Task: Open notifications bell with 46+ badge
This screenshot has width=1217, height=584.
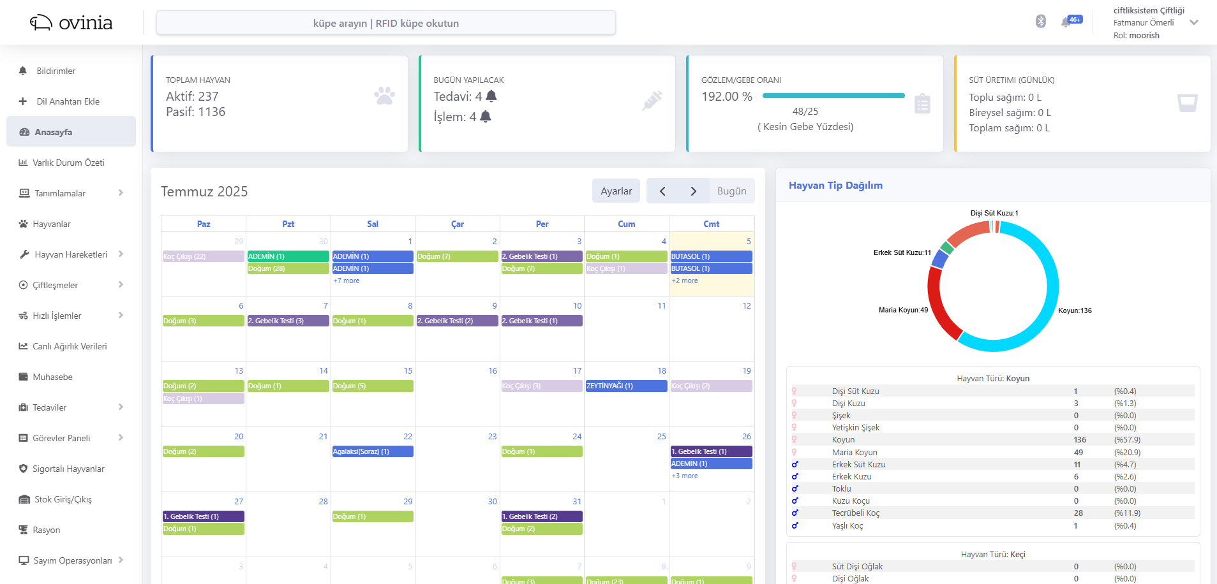Action: point(1071,22)
